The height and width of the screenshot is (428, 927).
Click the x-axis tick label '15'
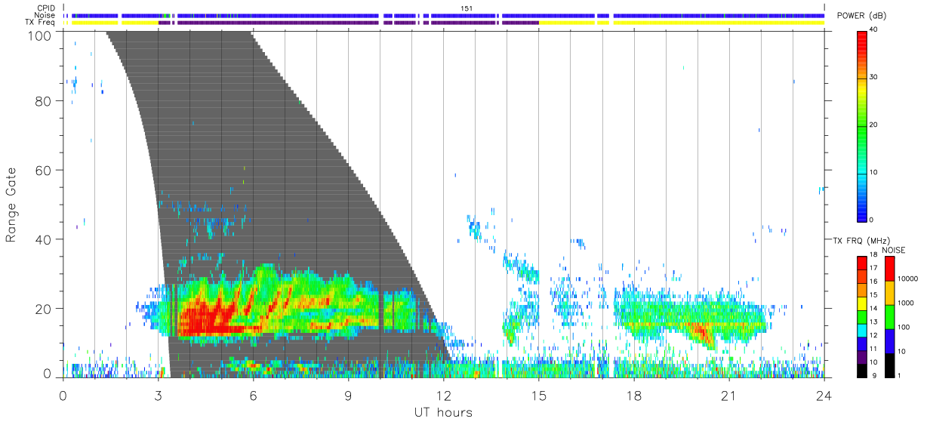(x=539, y=395)
